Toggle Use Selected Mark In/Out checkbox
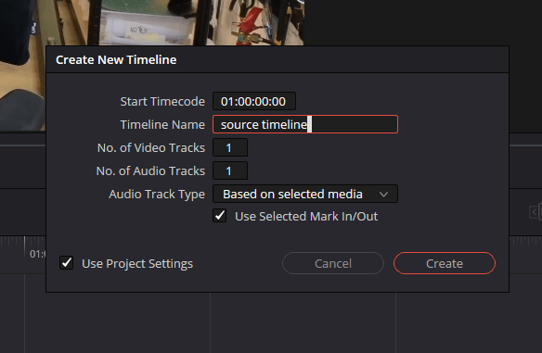Image resolution: width=542 pixels, height=353 pixels. 220,216
